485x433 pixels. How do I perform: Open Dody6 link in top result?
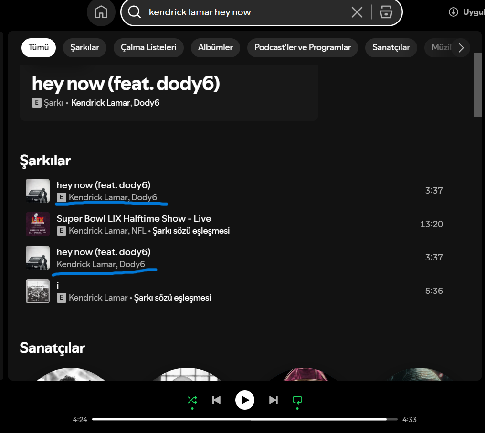tap(147, 103)
